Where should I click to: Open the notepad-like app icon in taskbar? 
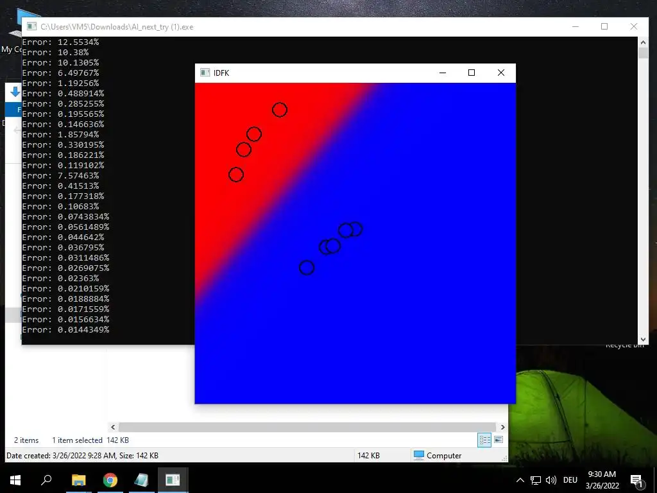(141, 480)
